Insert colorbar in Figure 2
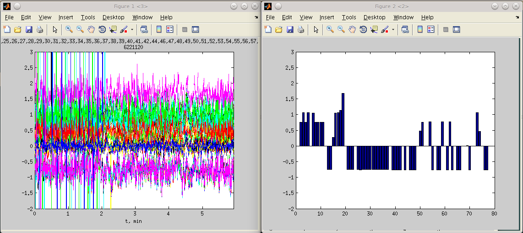Viewport: 523px width, 233px height. [x=420, y=29]
